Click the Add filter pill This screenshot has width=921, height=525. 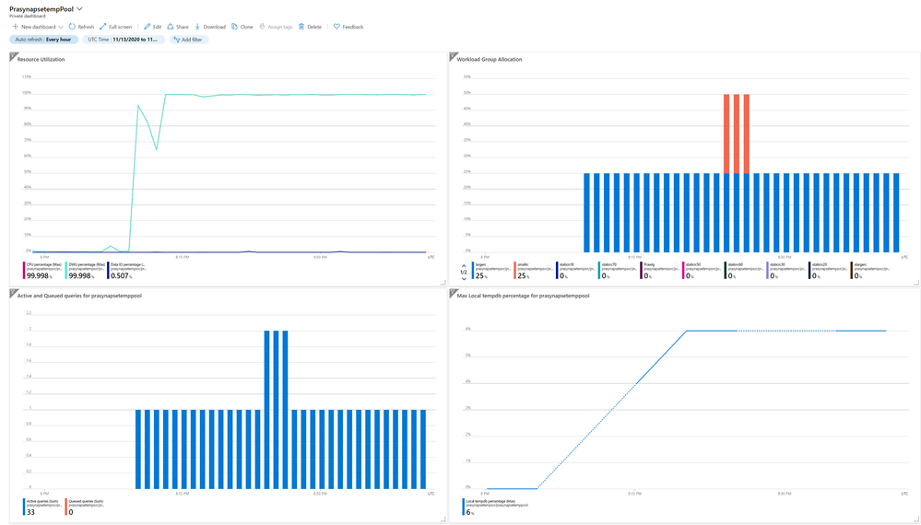[x=189, y=40]
